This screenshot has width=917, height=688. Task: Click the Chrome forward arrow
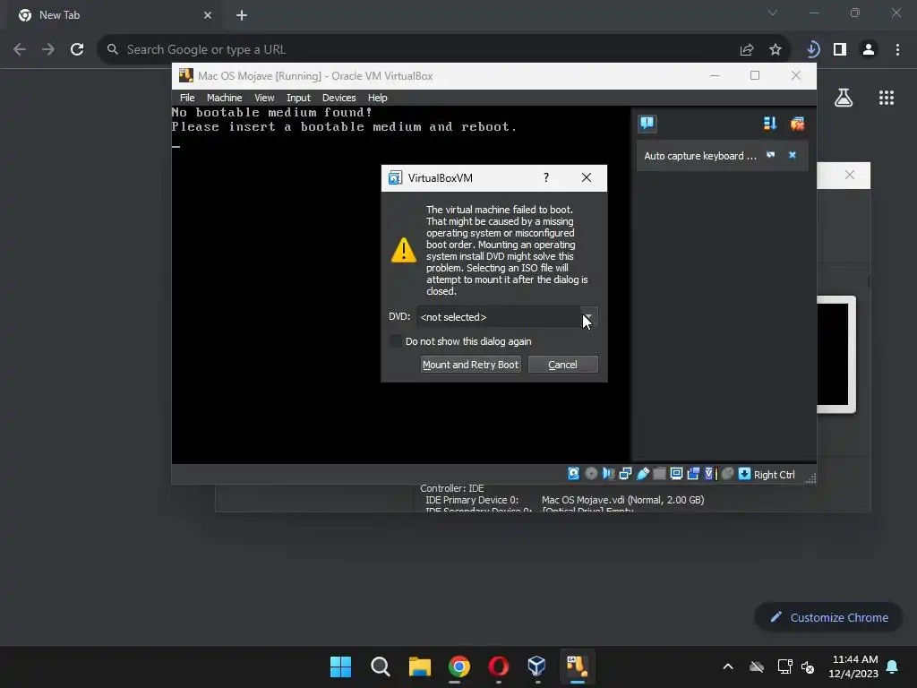tap(48, 50)
